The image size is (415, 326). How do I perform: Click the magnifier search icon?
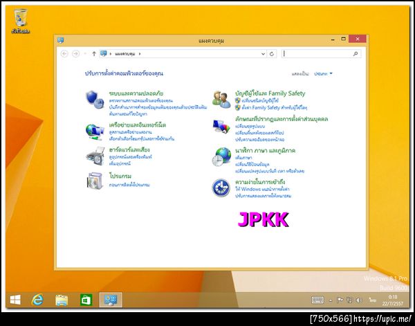coord(356,54)
